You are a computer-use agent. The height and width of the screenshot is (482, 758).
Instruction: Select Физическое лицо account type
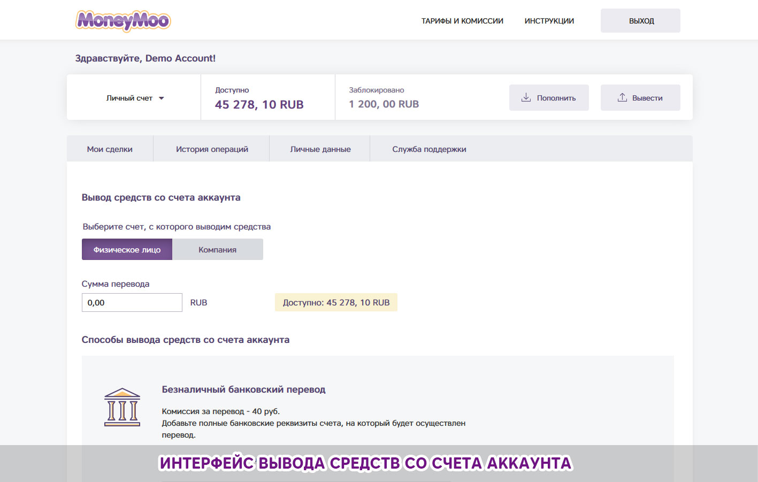(127, 249)
